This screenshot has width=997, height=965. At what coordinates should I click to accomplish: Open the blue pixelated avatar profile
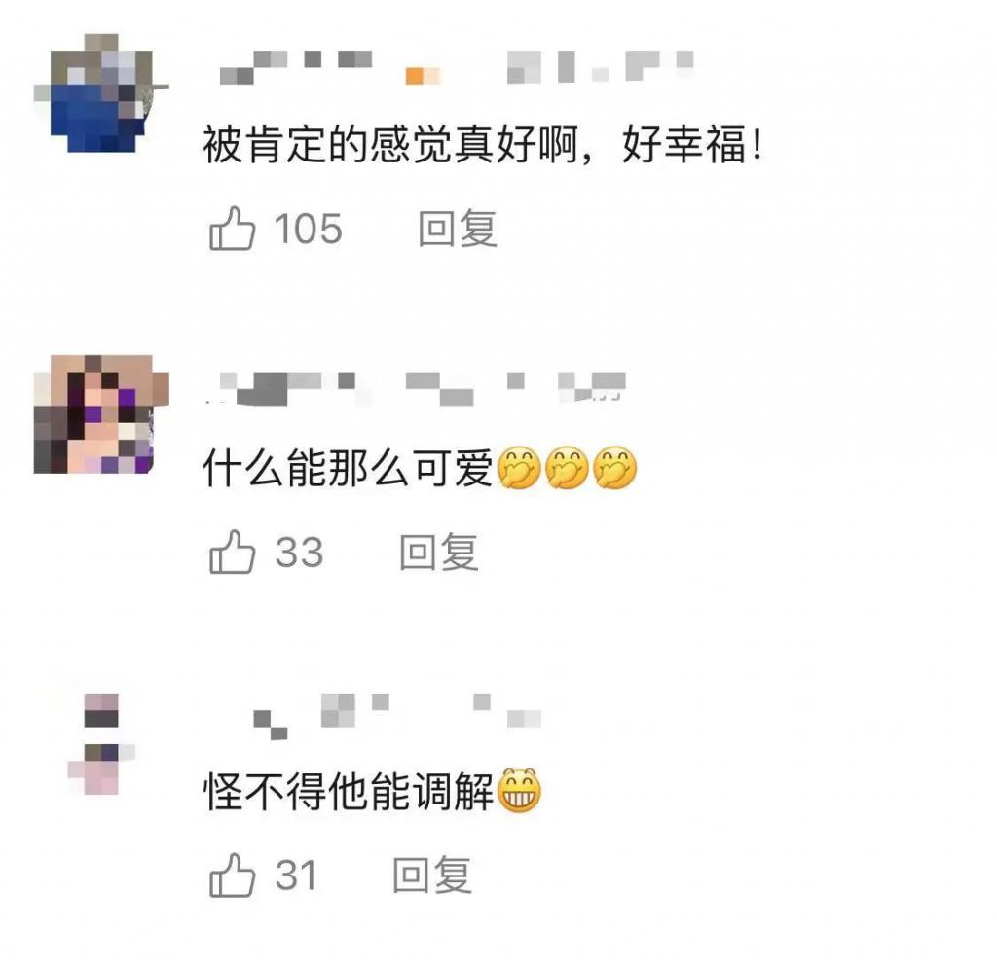pyautogui.click(x=100, y=92)
